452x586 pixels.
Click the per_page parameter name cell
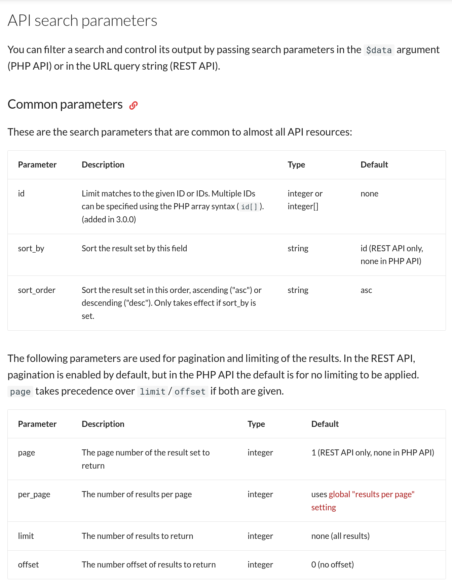click(34, 494)
